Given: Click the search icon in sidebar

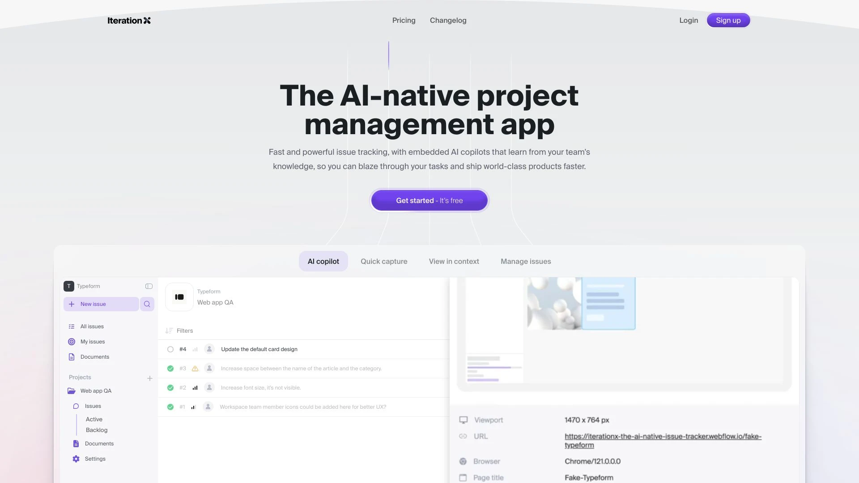Looking at the screenshot, I should (147, 304).
